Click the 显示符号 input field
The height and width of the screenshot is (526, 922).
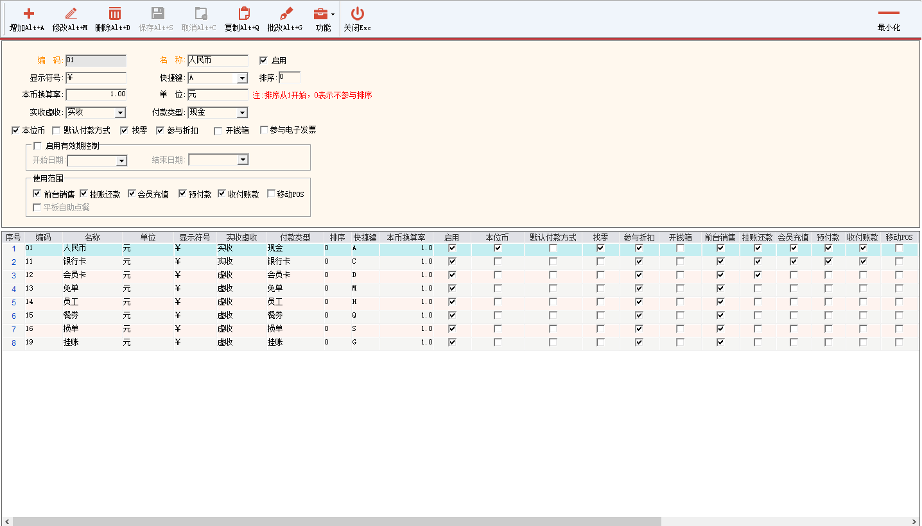point(96,78)
